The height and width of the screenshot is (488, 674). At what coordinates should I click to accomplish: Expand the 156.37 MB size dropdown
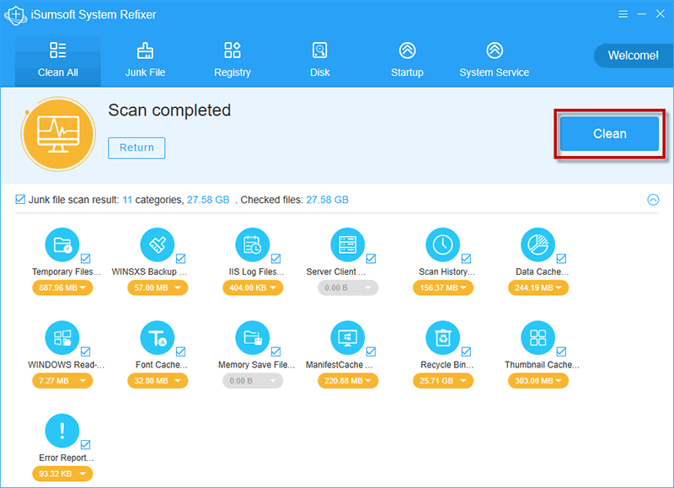[x=443, y=287]
